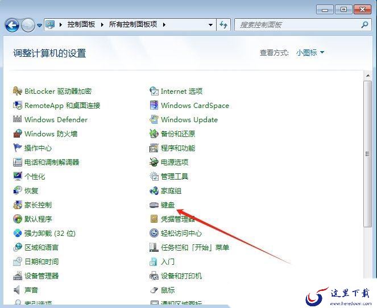Image resolution: width=377 pixels, height=308 pixels.
Task: Click the 家长控制 icon
Action: (18, 205)
